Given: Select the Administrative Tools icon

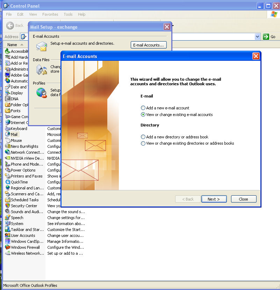Looking at the screenshot, I should pyautogui.click(x=8, y=69).
